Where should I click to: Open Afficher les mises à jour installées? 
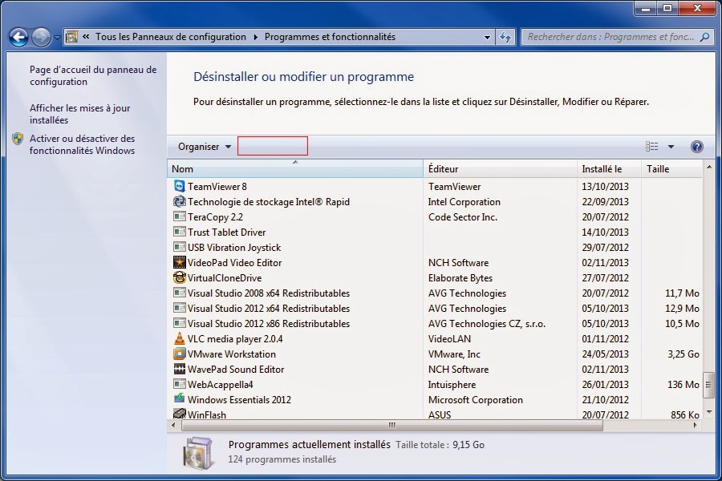(x=79, y=114)
